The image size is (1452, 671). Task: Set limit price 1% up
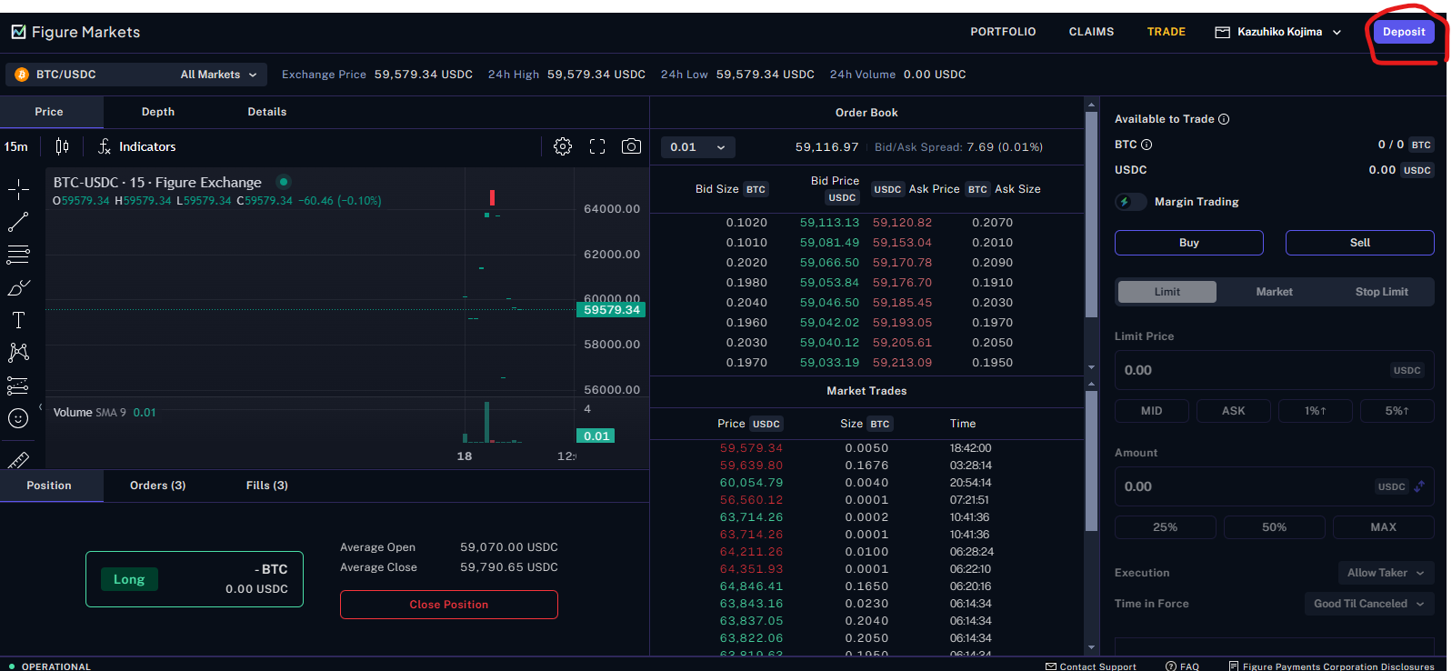tap(1316, 411)
